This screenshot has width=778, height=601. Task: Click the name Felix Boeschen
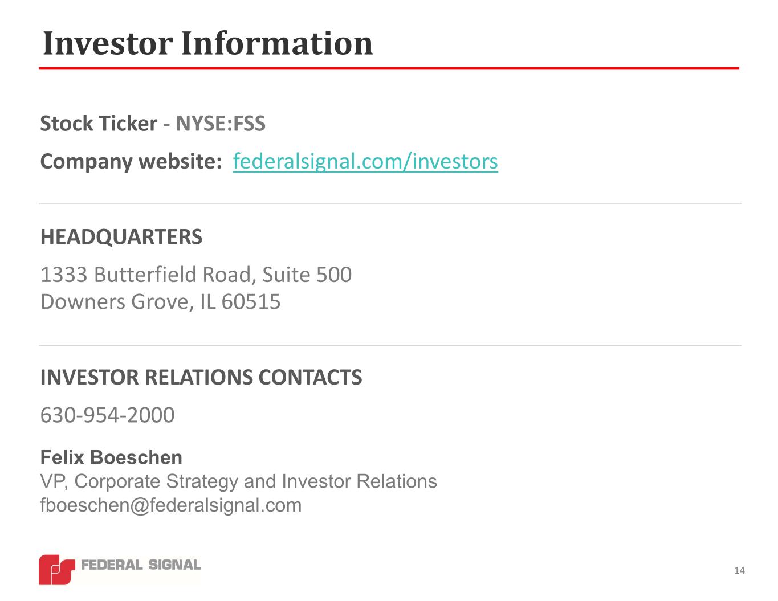[x=111, y=457]
